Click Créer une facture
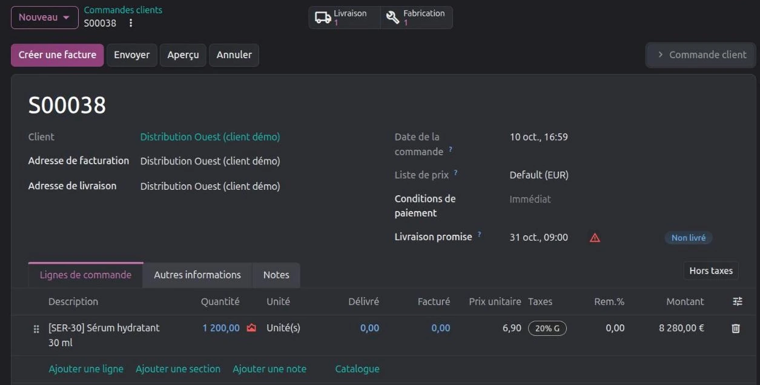 58,55
